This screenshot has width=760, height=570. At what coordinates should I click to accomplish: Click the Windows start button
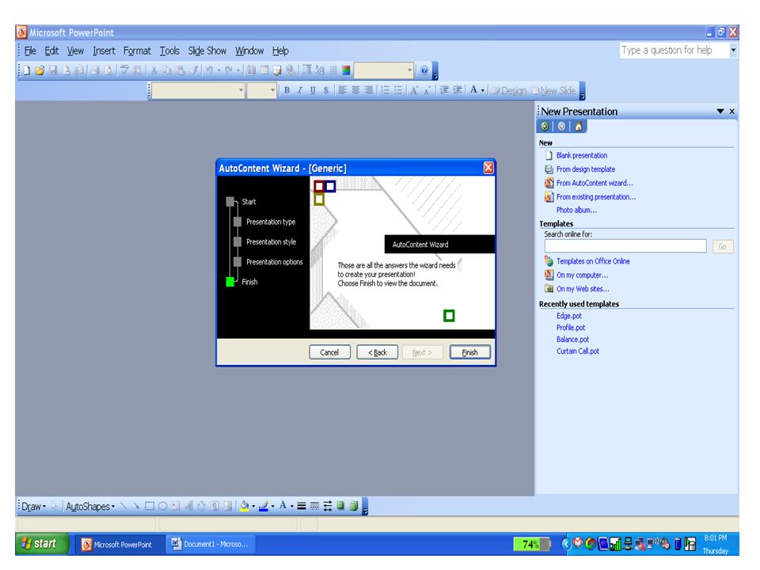click(42, 544)
